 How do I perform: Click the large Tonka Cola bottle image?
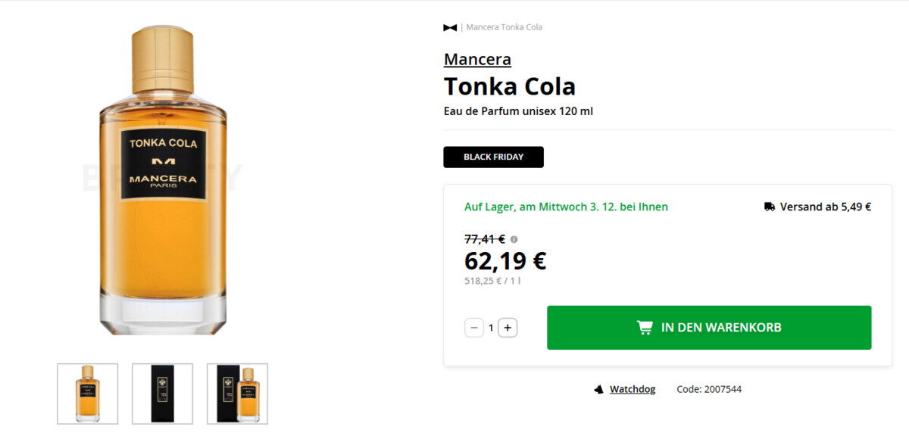pyautogui.click(x=164, y=182)
